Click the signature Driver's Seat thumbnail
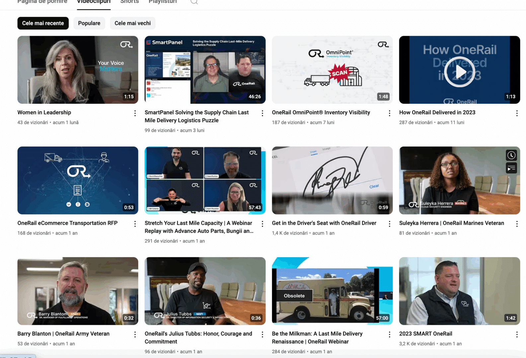Viewport: 526px width, 358px height. point(332,180)
